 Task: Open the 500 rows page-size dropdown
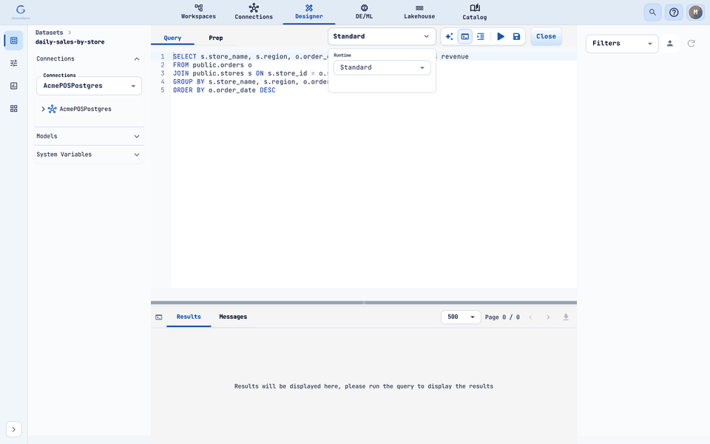tap(461, 317)
